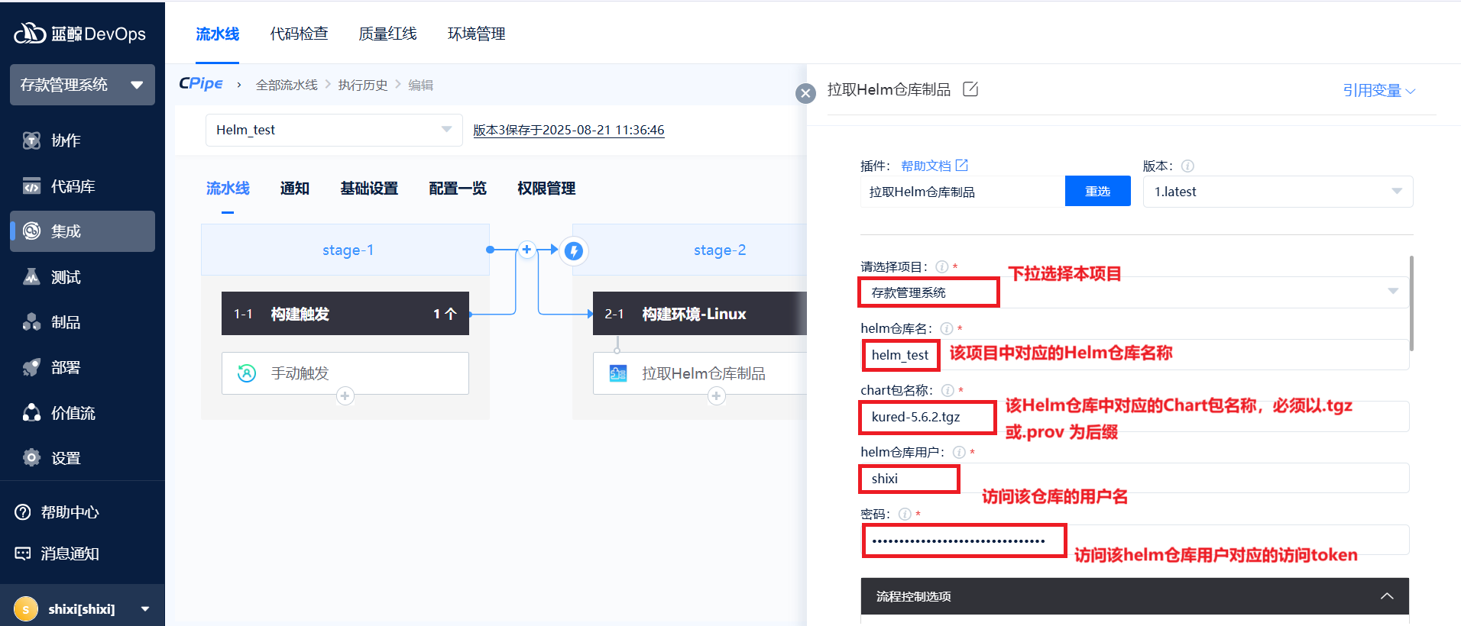1461x626 pixels.
Task: Click the info icon beside helm仓库名
Action: (947, 328)
